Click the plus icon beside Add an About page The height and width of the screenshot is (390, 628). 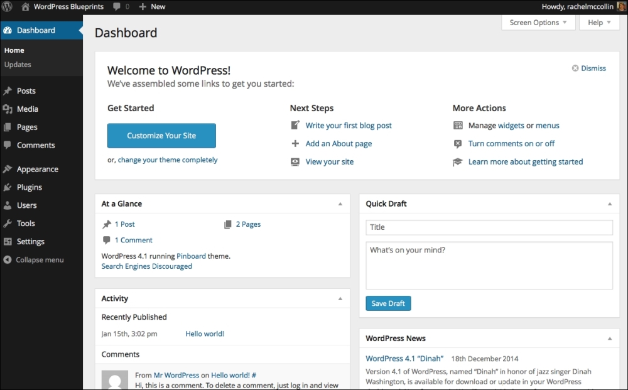tap(295, 143)
